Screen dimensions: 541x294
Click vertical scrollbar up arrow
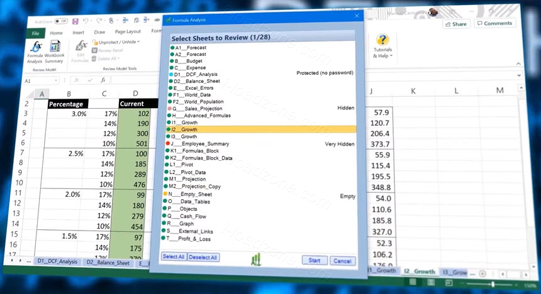point(521,88)
